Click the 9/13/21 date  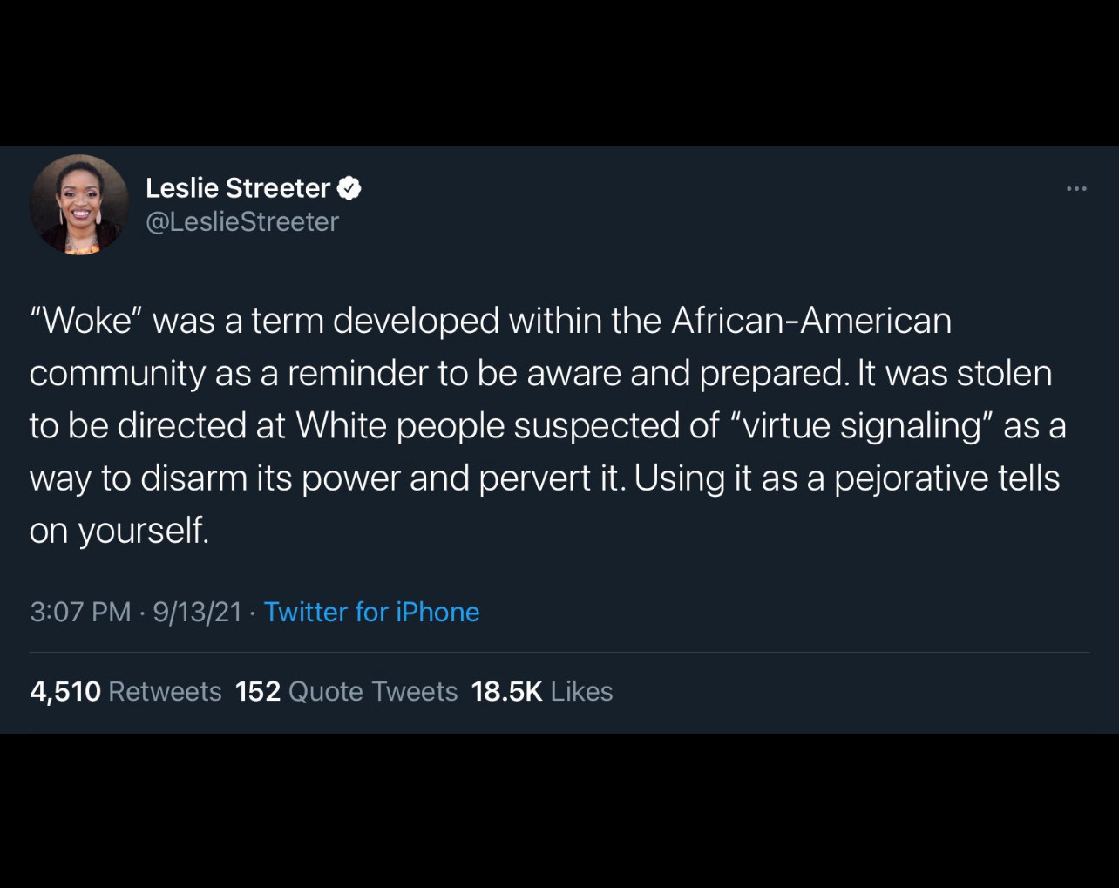[197, 612]
